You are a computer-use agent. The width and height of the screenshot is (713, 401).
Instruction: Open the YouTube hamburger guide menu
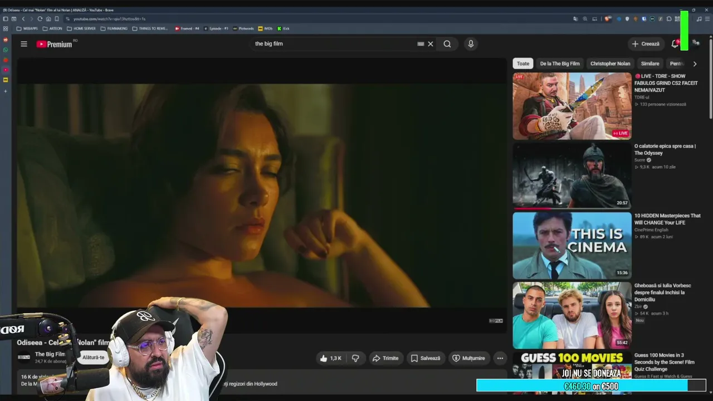tap(24, 44)
